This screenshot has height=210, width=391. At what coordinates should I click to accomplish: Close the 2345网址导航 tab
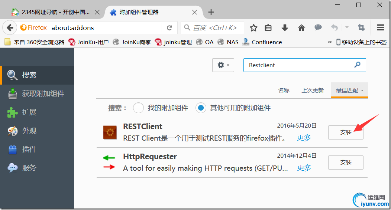(x=97, y=12)
